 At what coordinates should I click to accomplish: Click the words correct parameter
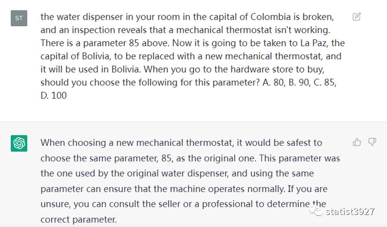click(x=78, y=219)
